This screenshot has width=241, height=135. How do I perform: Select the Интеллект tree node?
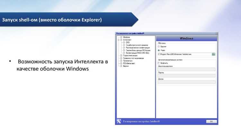[127, 40]
